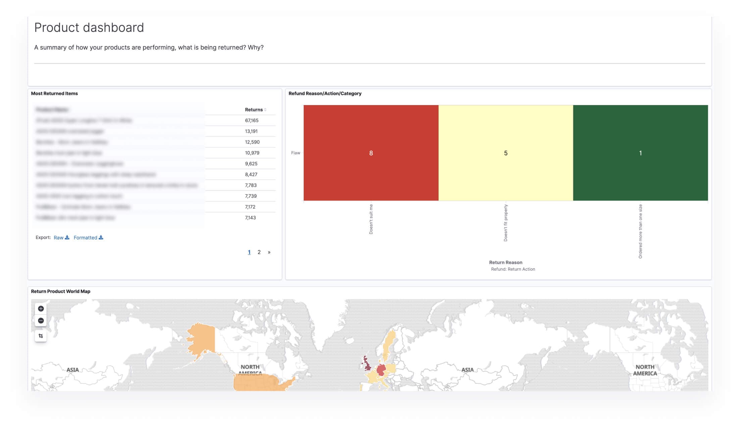Click the map fit-to-bounds crop icon
741x428 pixels.
[x=41, y=336]
